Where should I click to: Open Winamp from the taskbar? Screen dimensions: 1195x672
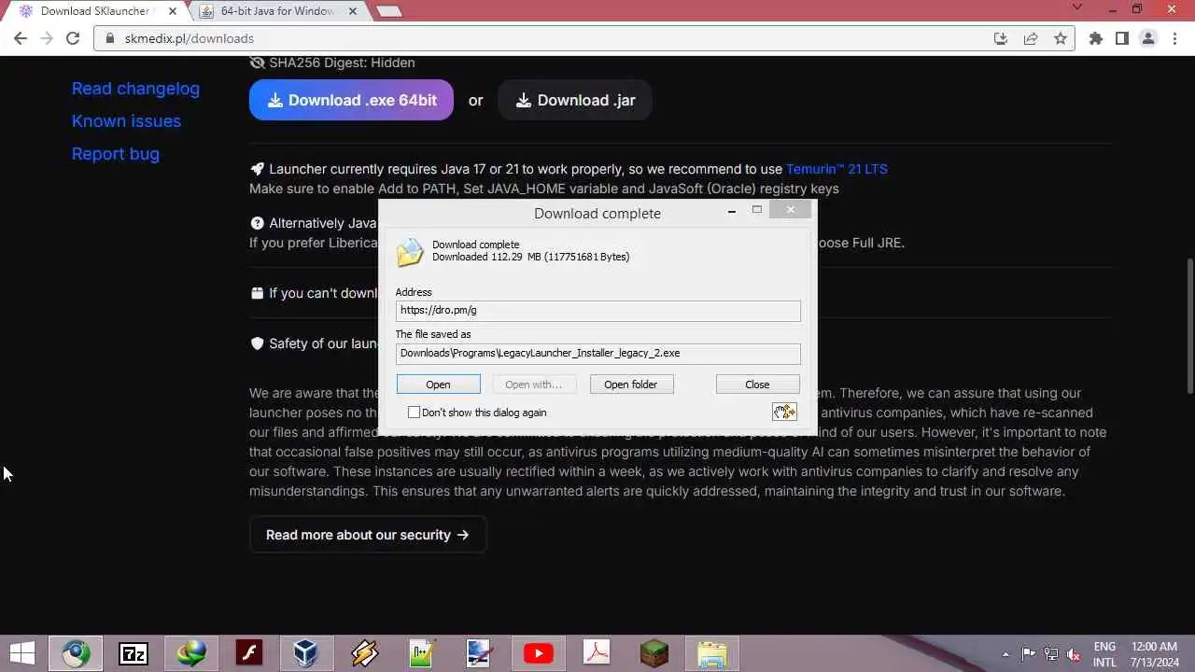tap(364, 653)
